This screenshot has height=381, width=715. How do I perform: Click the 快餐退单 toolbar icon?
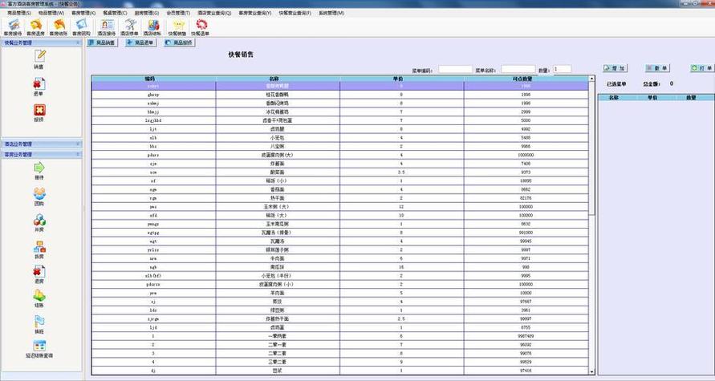200,28
